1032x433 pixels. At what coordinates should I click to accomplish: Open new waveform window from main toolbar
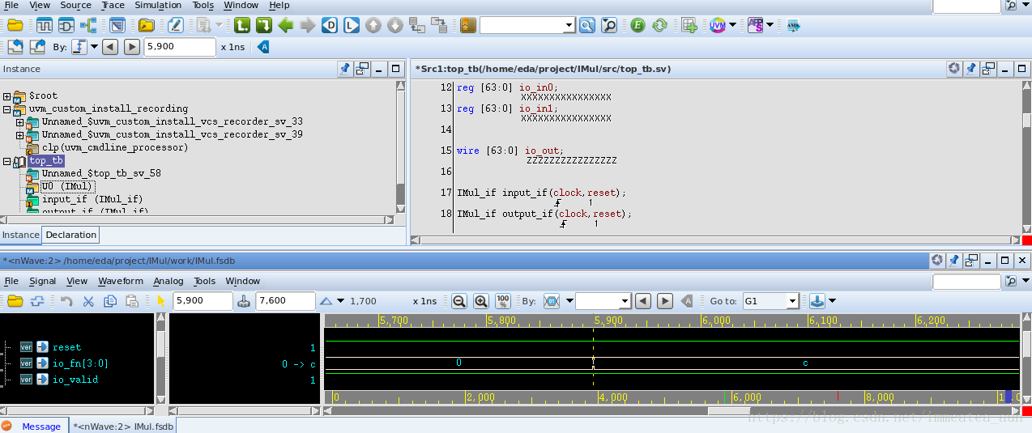[x=44, y=25]
